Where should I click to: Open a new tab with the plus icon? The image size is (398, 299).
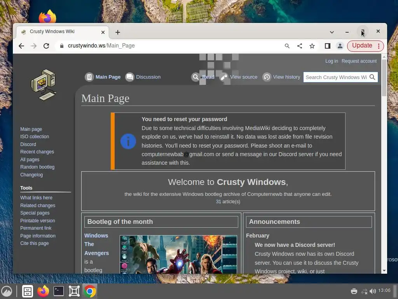(x=117, y=32)
